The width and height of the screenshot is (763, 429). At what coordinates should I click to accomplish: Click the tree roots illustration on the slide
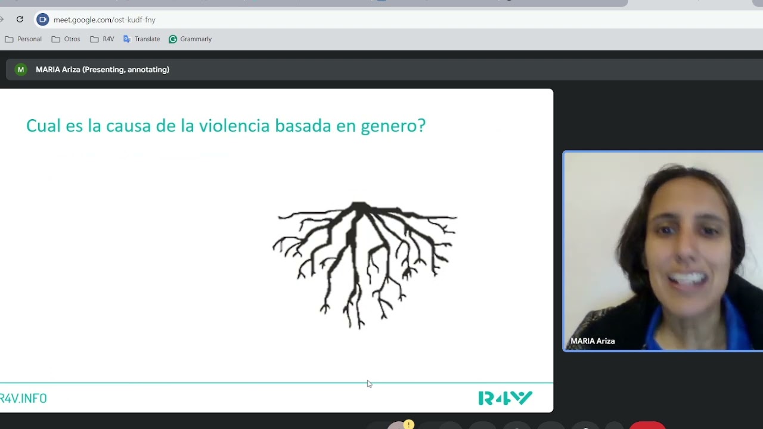[364, 265]
